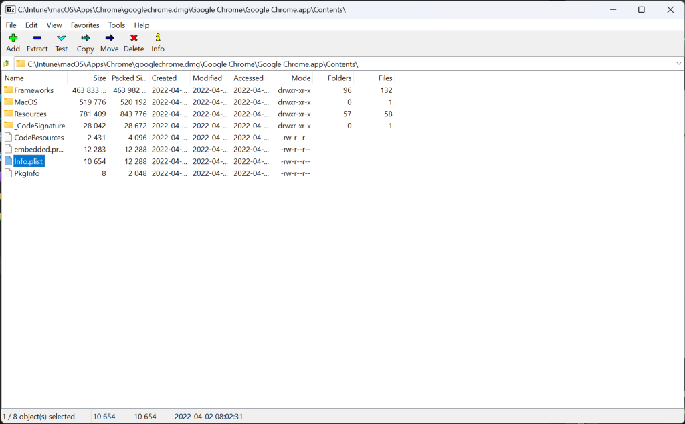Select the Info.plist file icon
Image resolution: width=685 pixels, height=424 pixels.
[x=8, y=161]
